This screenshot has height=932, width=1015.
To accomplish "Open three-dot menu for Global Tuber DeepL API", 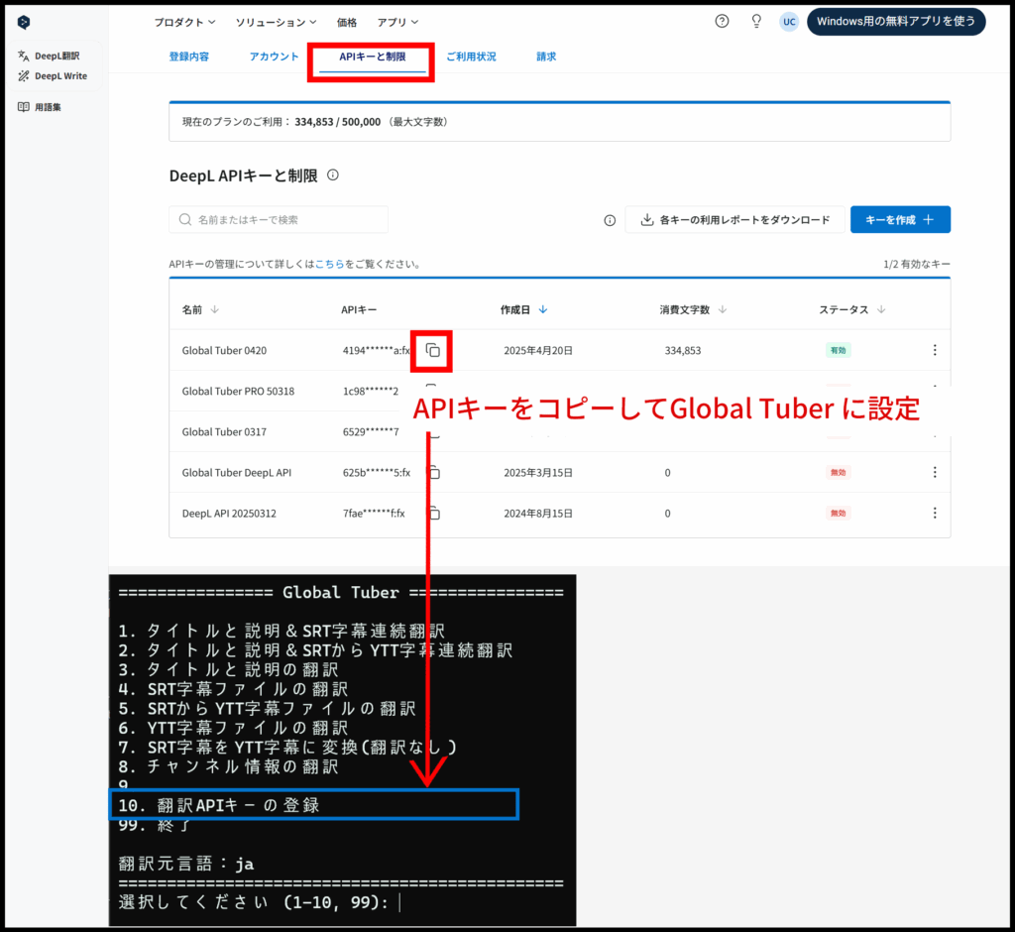I will coord(935,473).
